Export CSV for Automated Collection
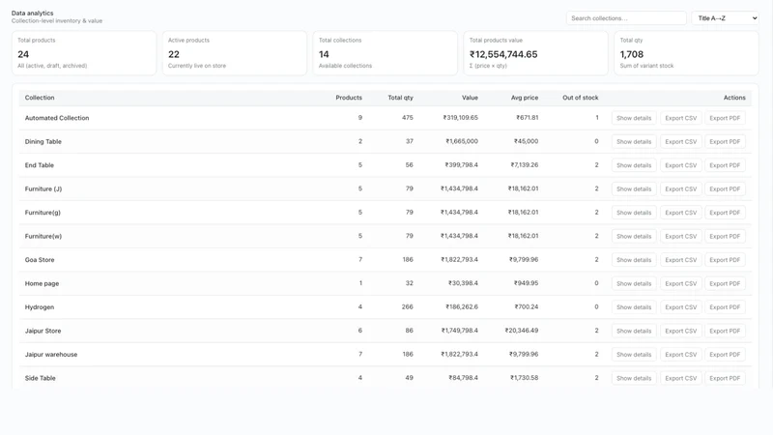773x435 pixels. click(681, 118)
